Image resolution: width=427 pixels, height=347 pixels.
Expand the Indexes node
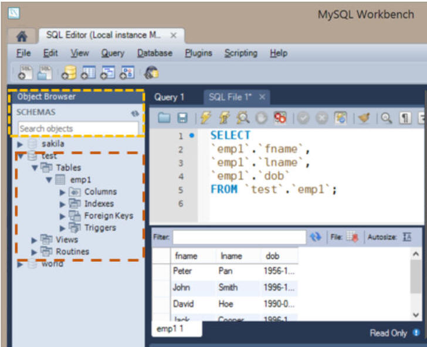click(x=62, y=204)
